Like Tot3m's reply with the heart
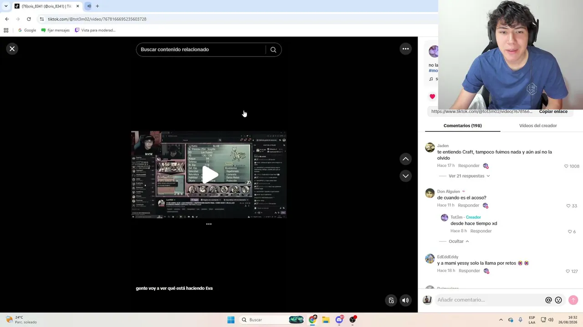This screenshot has width=583, height=327. click(570, 232)
